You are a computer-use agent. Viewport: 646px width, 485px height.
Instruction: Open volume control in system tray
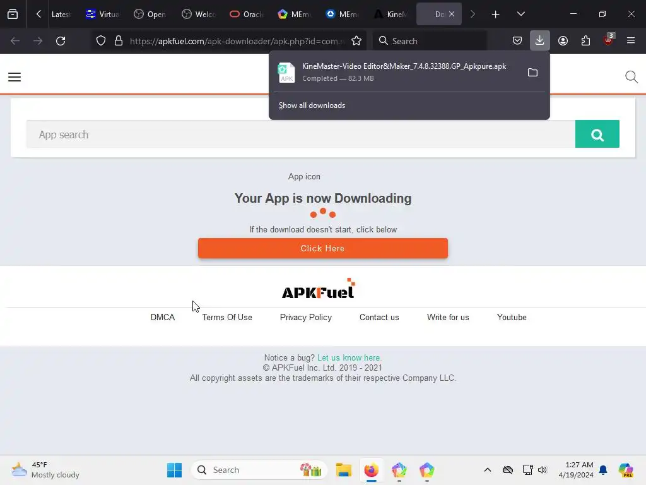pyautogui.click(x=542, y=470)
